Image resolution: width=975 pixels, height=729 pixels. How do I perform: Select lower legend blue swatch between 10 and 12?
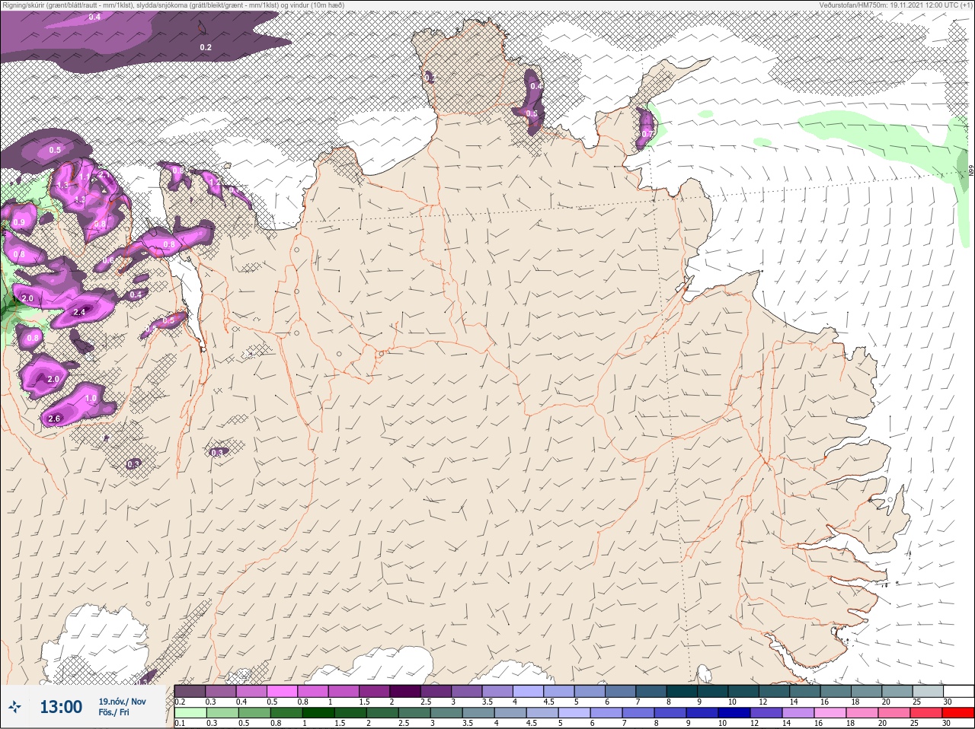734,712
